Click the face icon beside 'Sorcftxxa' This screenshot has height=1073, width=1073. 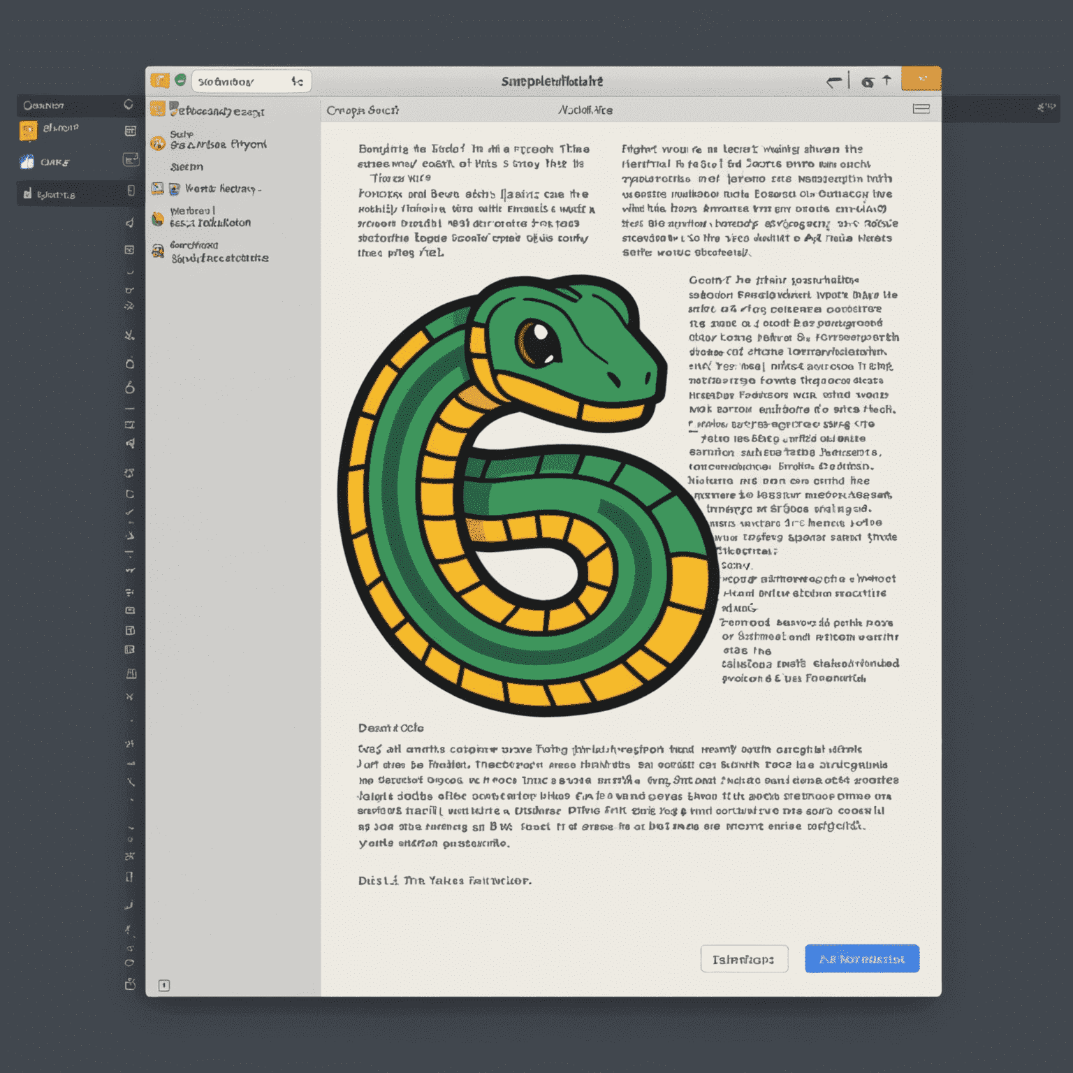159,250
